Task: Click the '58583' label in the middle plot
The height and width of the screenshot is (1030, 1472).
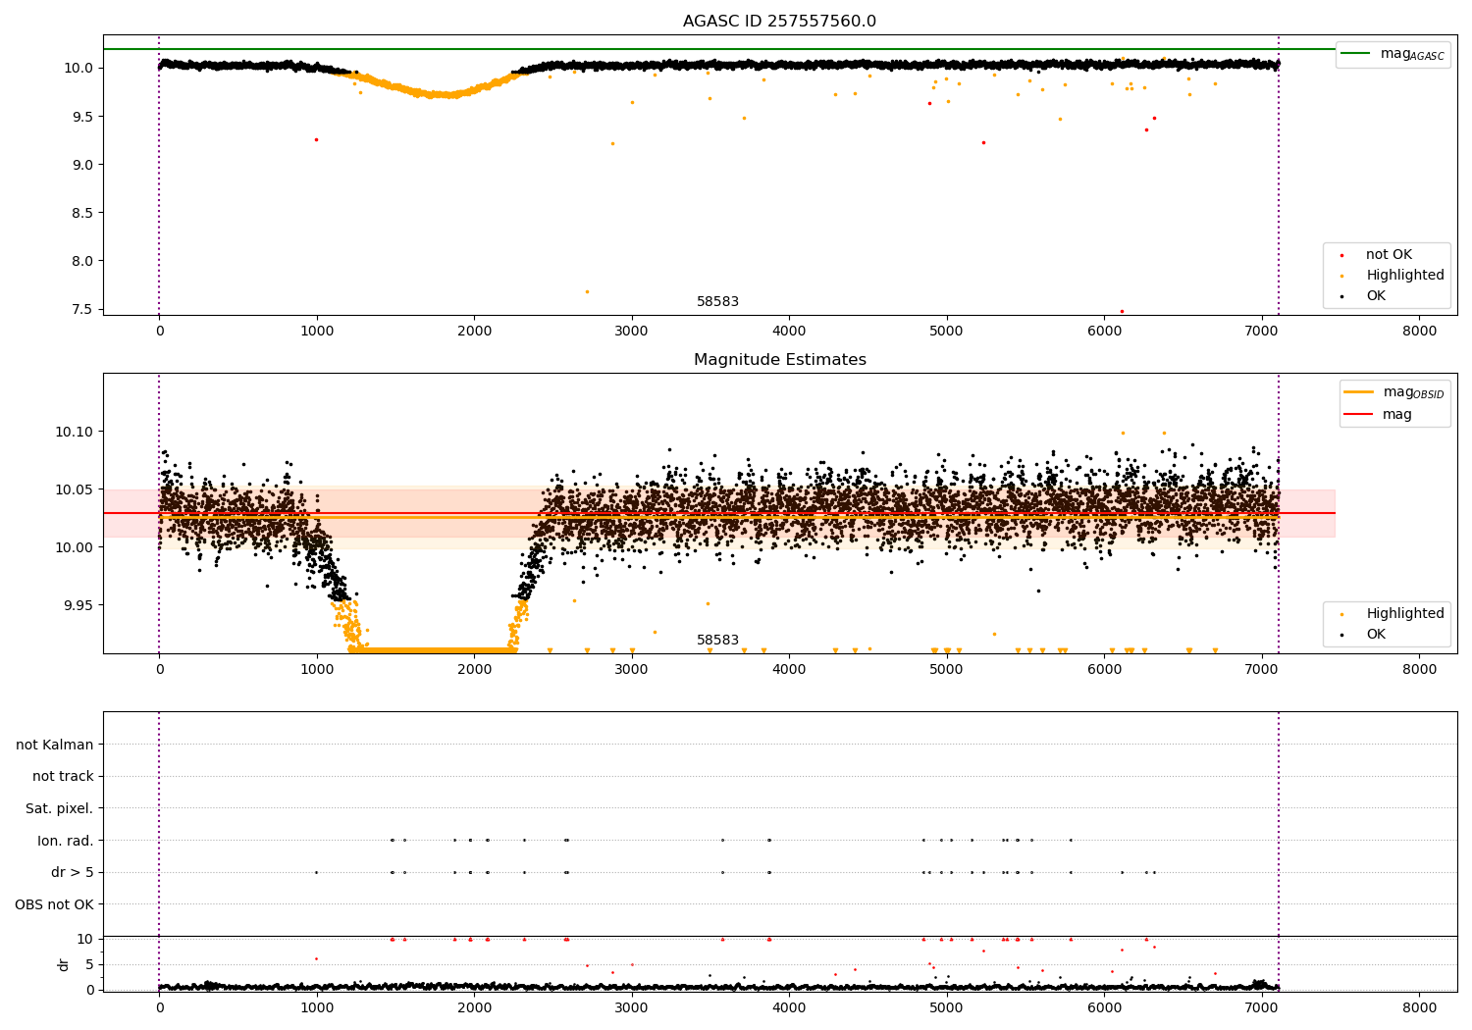Action: pyautogui.click(x=717, y=640)
